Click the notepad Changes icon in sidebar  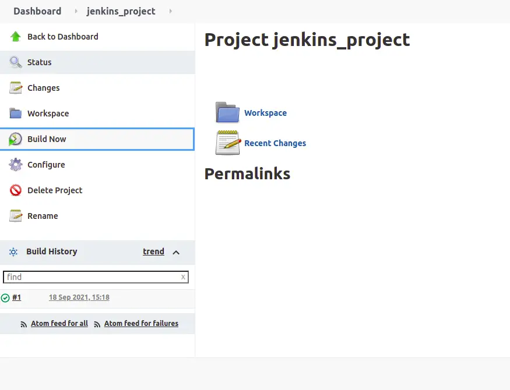point(16,88)
